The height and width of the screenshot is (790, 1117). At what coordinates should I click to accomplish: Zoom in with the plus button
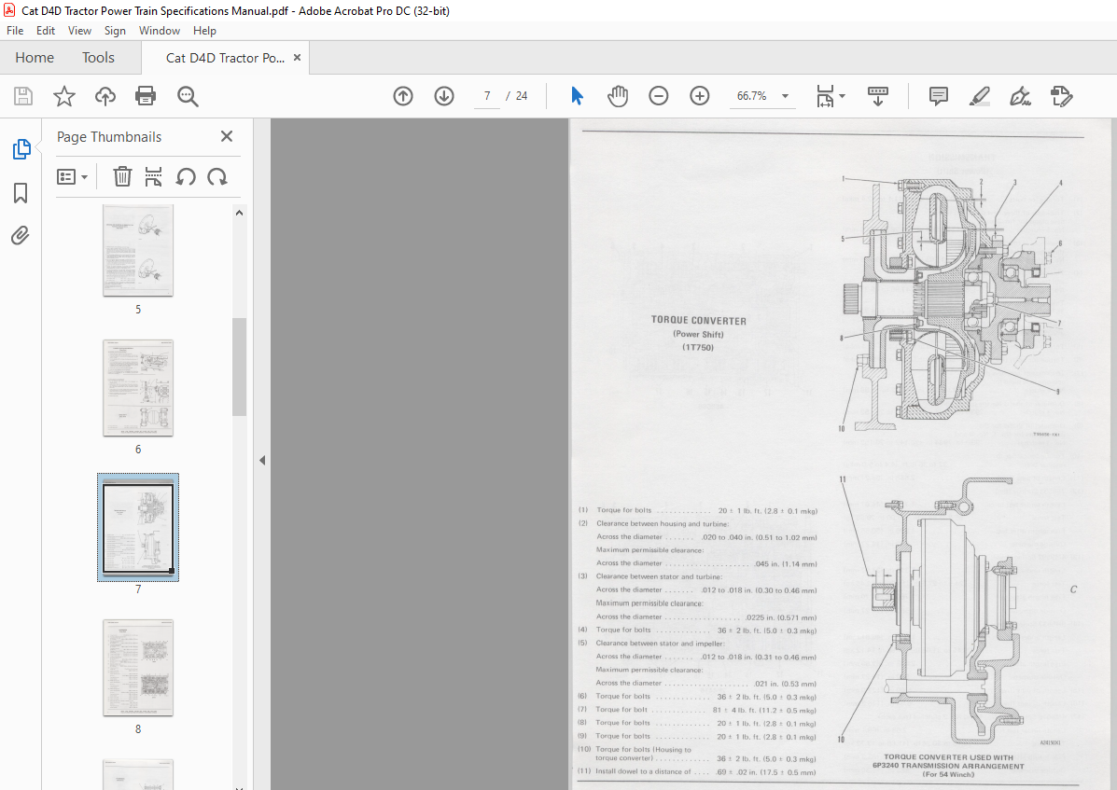(x=700, y=96)
